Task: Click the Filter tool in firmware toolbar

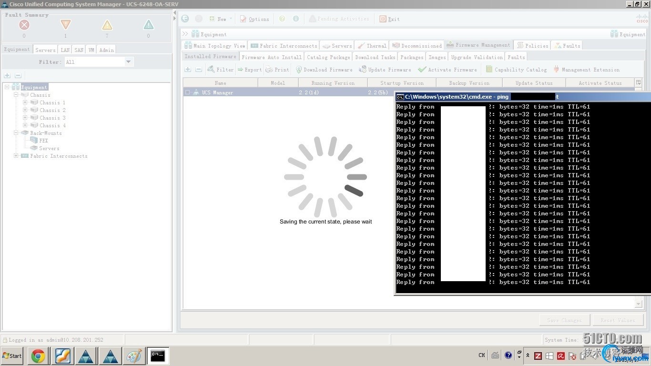Action: point(221,70)
